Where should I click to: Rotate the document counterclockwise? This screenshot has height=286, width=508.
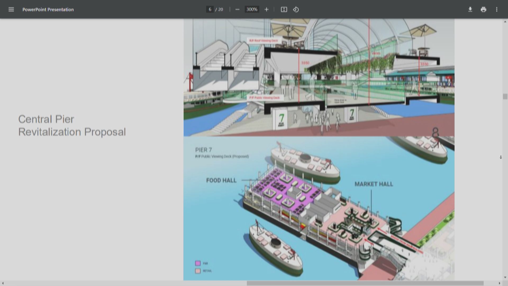pos(296,10)
